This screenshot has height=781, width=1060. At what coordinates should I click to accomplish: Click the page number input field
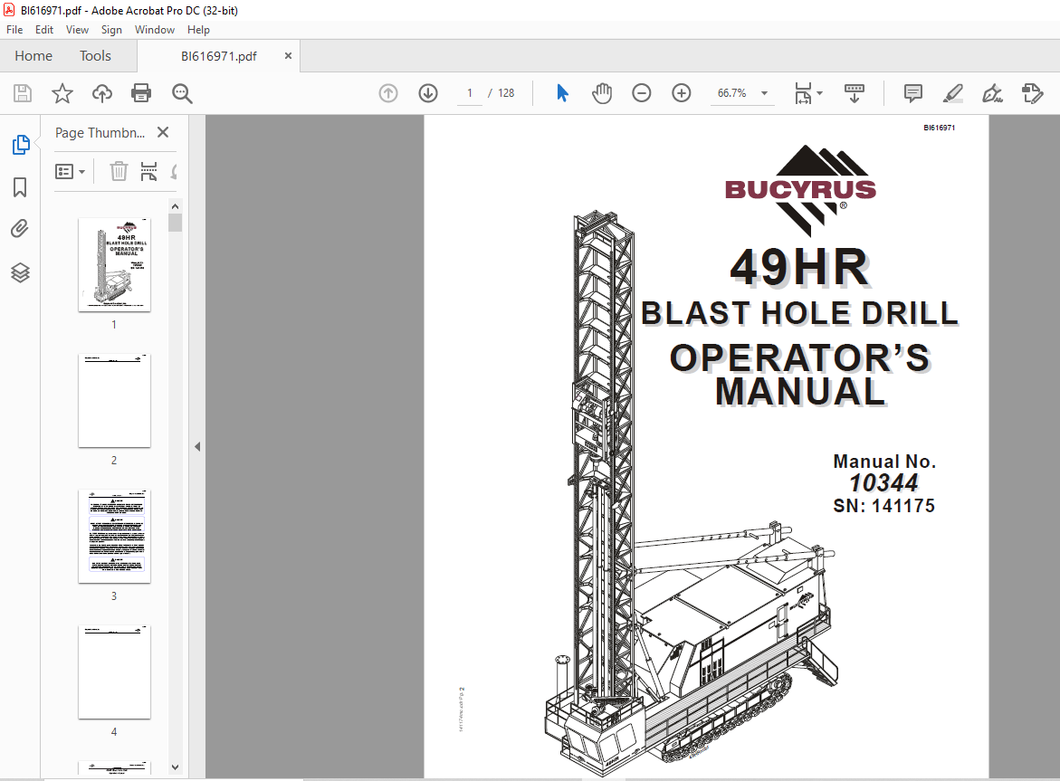click(x=470, y=93)
